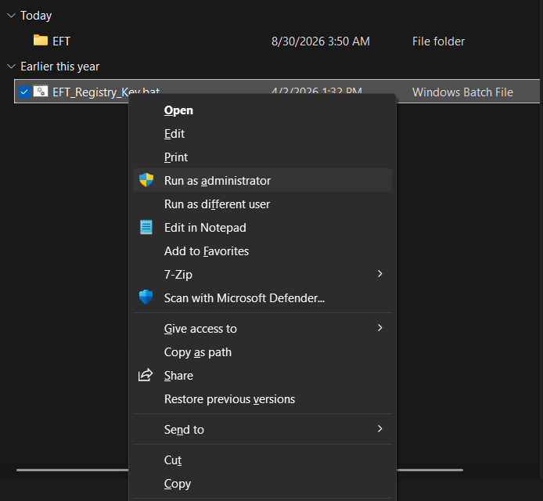Screen dimensions: 543x501
Task: Collapse the Earlier this year group
Action: tap(12, 67)
